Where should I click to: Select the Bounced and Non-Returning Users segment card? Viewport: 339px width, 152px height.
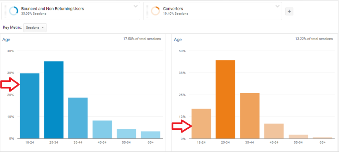coord(71,11)
